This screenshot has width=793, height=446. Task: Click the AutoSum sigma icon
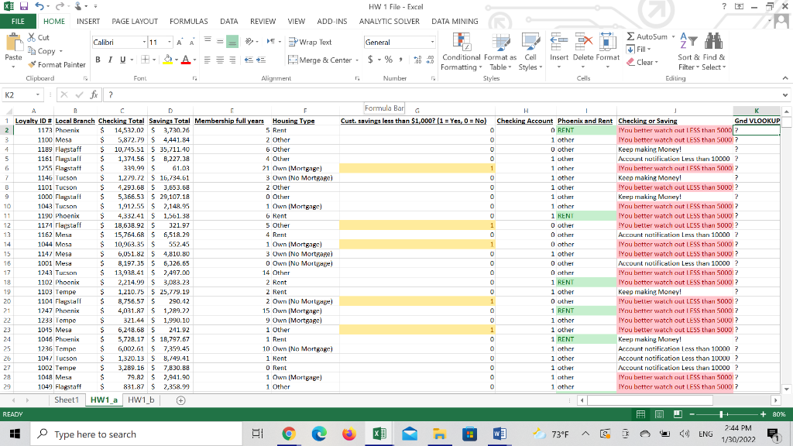pos(631,37)
